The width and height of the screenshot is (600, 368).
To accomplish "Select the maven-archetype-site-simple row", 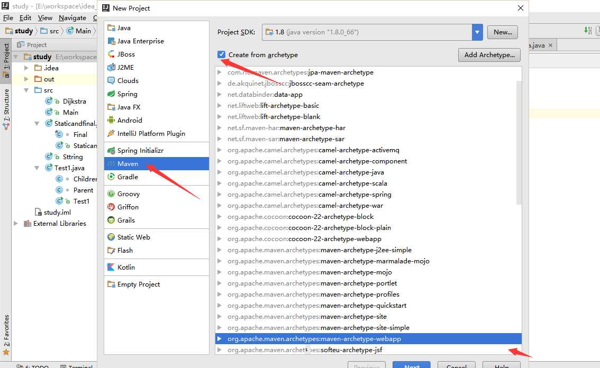I will tap(368, 327).
